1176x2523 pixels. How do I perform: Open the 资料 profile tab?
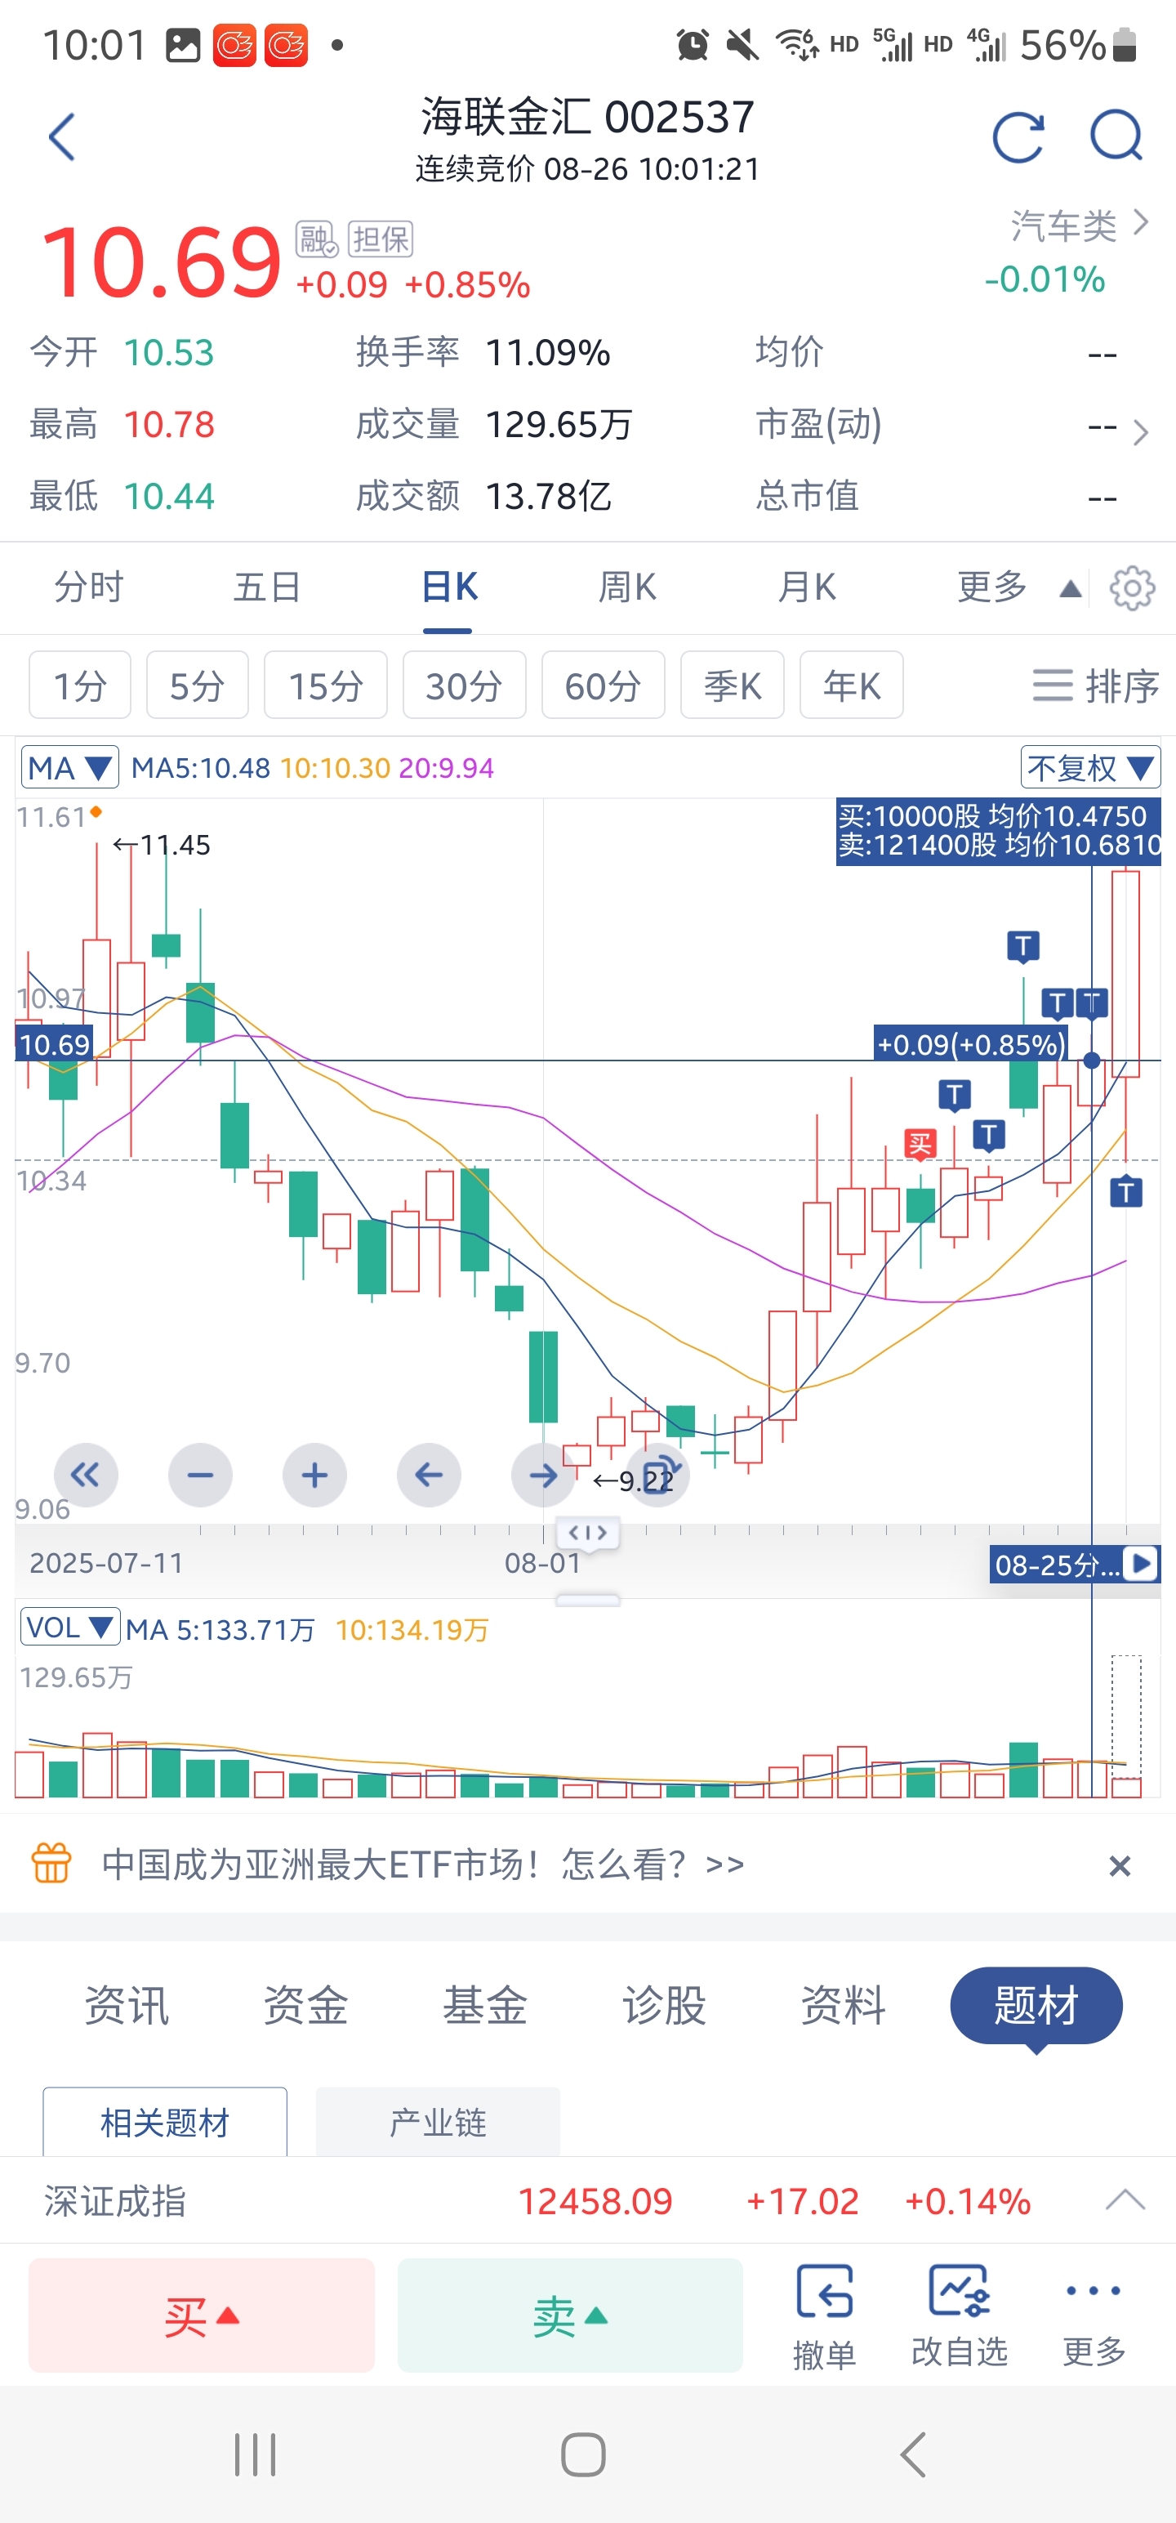coord(844,2005)
